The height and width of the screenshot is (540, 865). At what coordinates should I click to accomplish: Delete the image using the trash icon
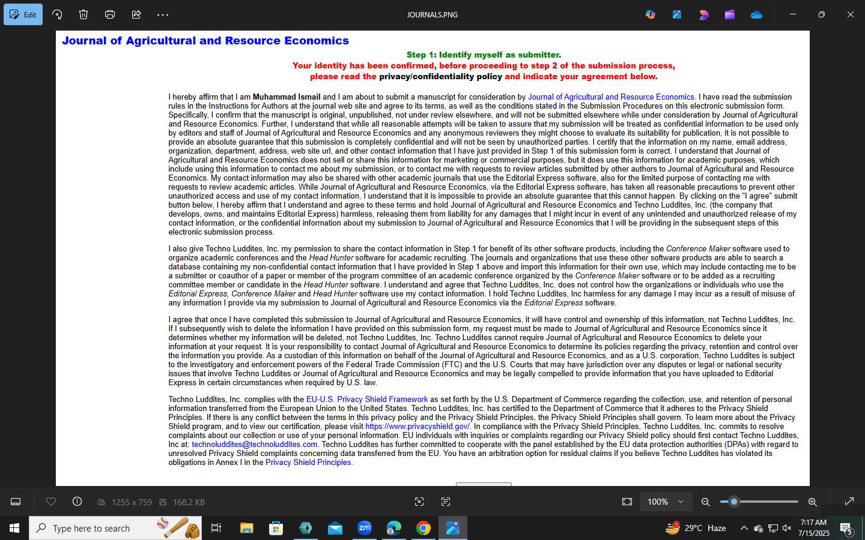point(83,14)
